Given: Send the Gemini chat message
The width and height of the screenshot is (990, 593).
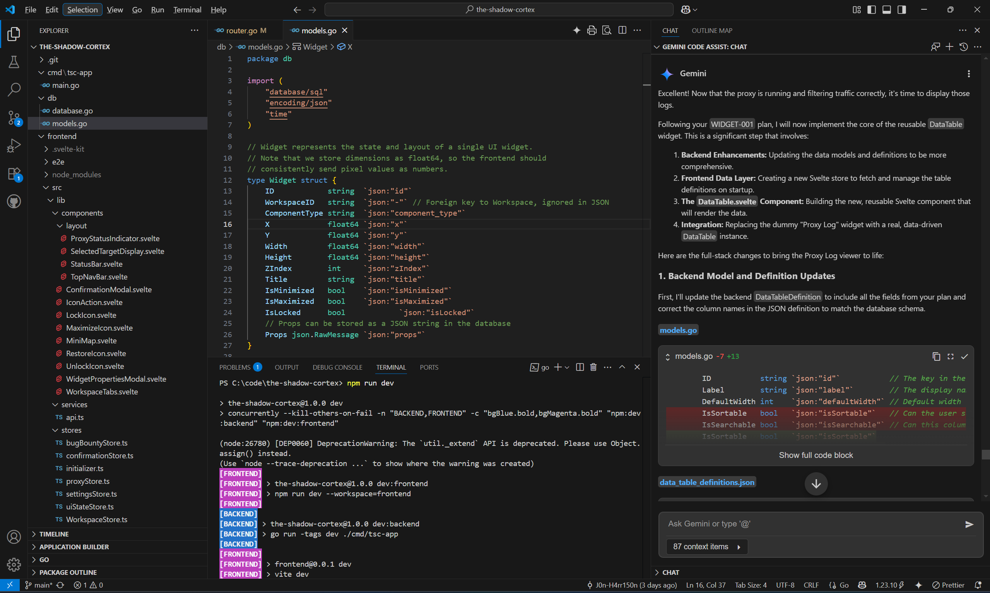Looking at the screenshot, I should [969, 524].
